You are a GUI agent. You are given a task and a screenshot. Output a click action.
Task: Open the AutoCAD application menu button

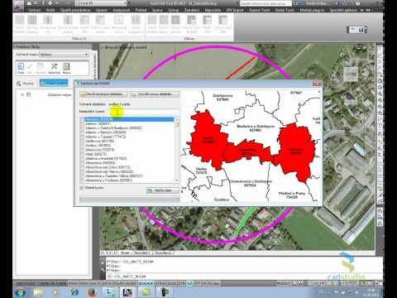18,6
